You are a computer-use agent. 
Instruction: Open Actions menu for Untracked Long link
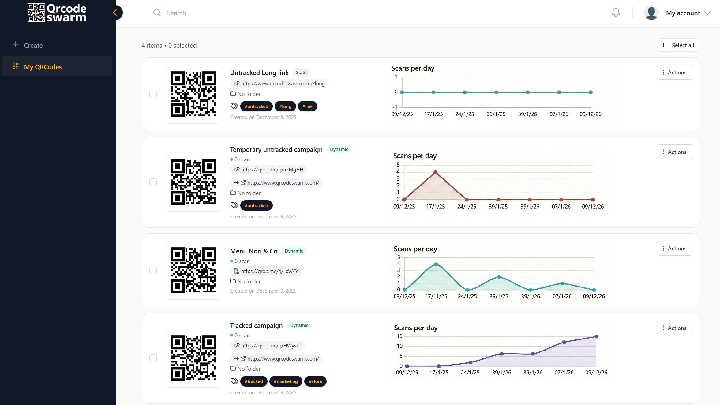(674, 72)
